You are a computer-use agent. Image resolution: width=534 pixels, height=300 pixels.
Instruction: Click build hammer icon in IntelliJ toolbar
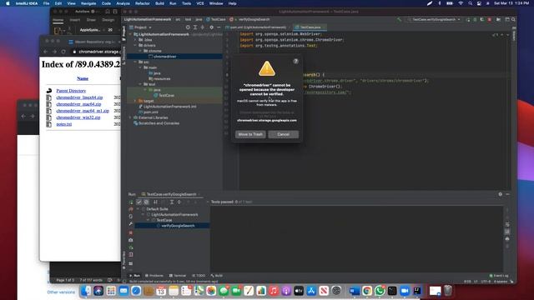pos(399,20)
